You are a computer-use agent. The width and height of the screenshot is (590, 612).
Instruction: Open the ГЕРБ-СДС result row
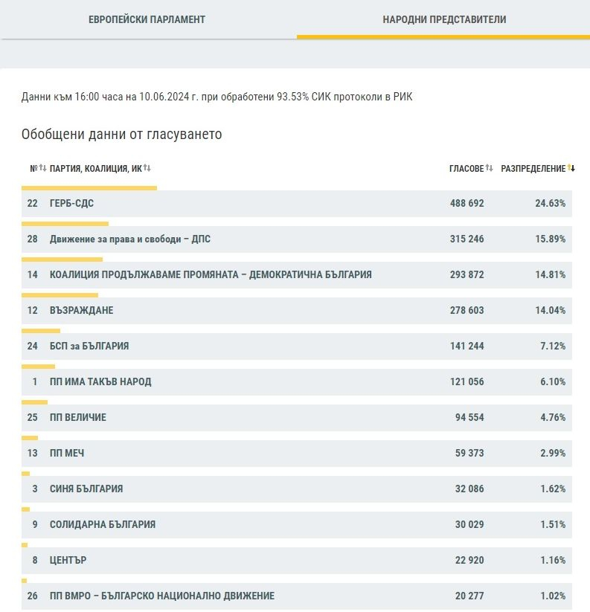[297, 203]
